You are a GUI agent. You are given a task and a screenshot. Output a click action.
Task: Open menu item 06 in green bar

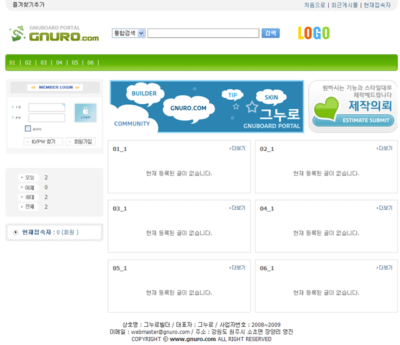[x=91, y=62]
